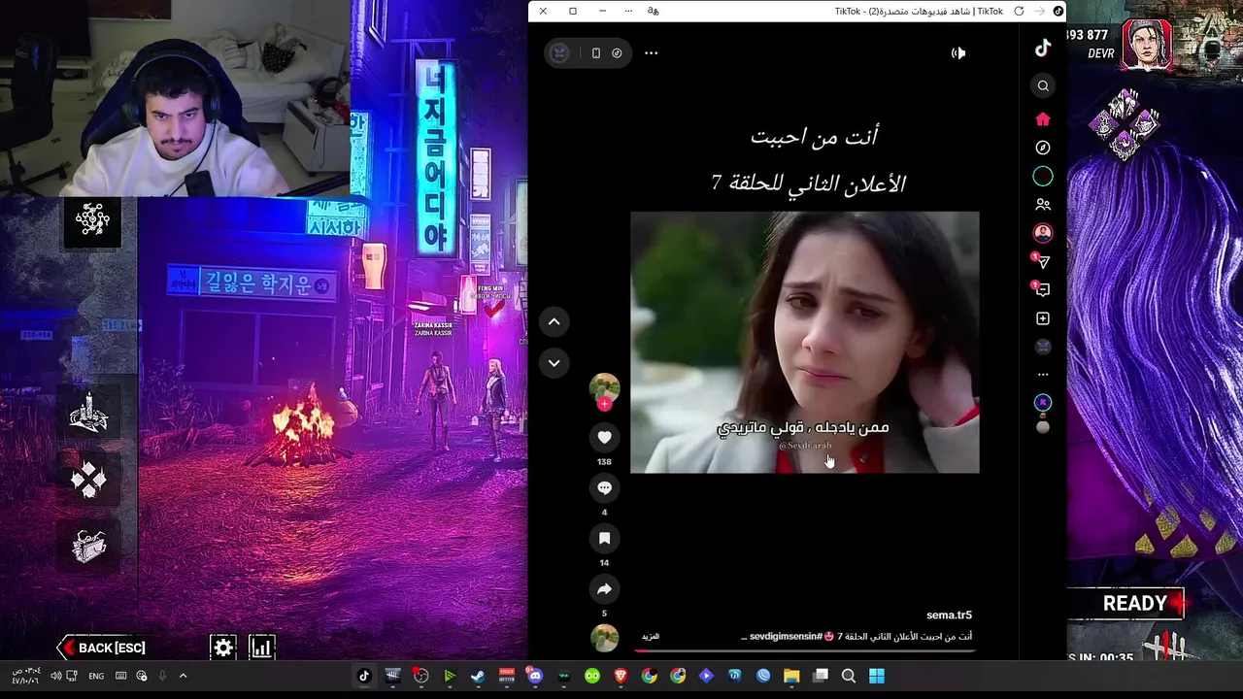This screenshot has width=1243, height=699.
Task: Open taskbar search magnifier
Action: pyautogui.click(x=849, y=676)
